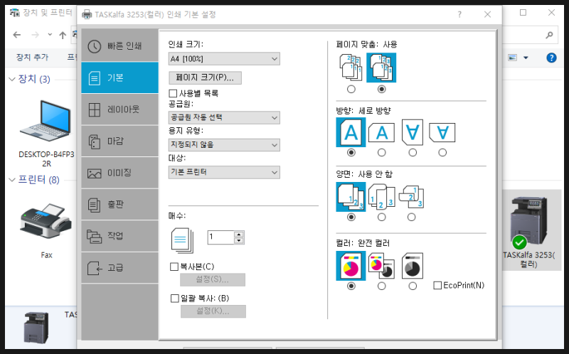This screenshot has width=569, height=354.
Task: Select the portrait orientation icon
Action: pos(351,132)
